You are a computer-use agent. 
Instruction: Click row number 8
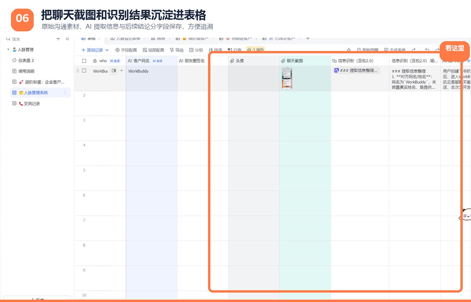[x=84, y=246]
